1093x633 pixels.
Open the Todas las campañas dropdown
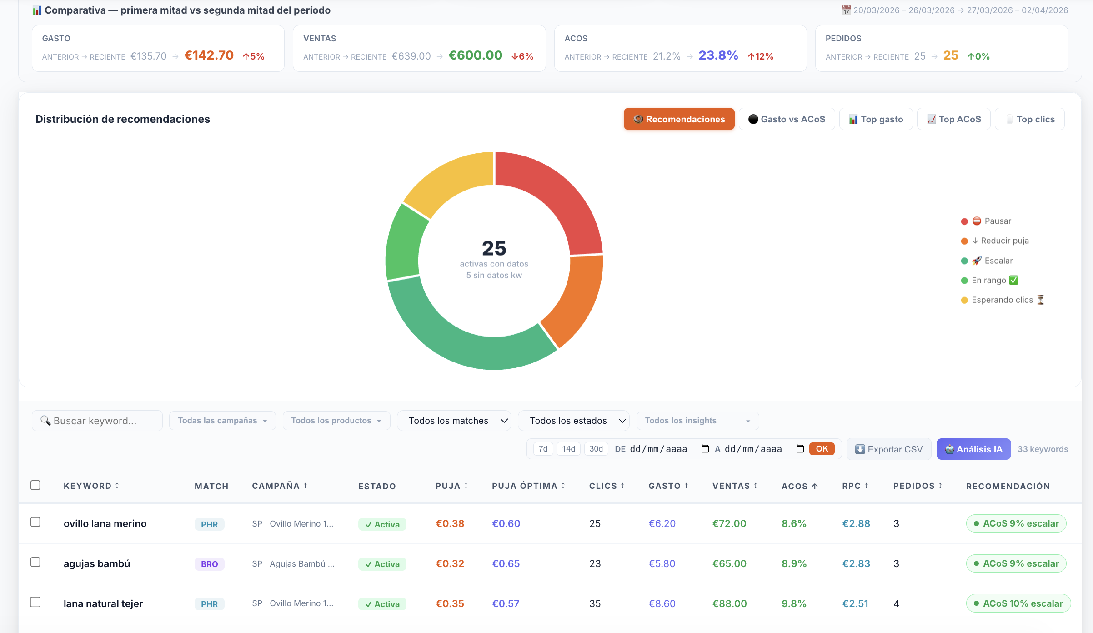[222, 420]
